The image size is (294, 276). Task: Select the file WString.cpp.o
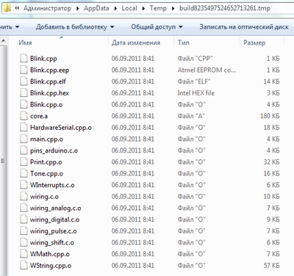pos(51,266)
